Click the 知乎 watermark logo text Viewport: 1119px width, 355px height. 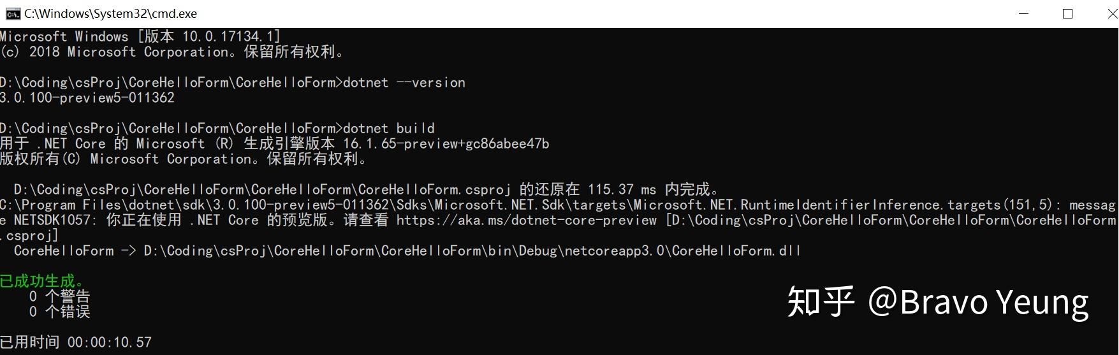click(x=821, y=301)
